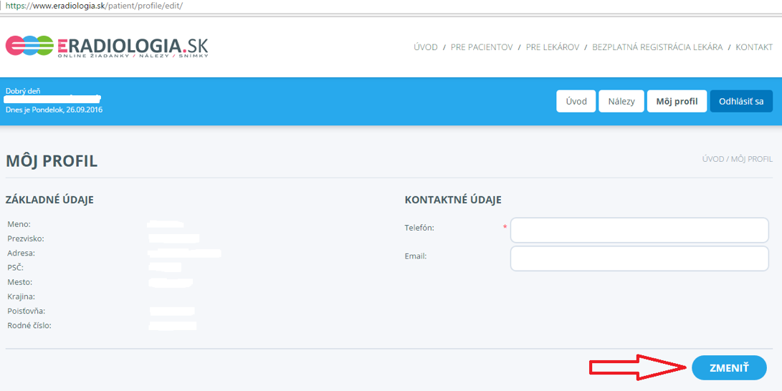
Task: Click the eRadiologia.sk logo
Action: point(107,47)
